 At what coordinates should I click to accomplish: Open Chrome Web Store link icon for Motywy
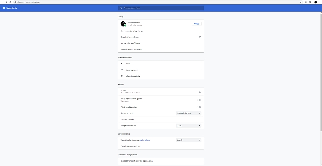click(200, 91)
